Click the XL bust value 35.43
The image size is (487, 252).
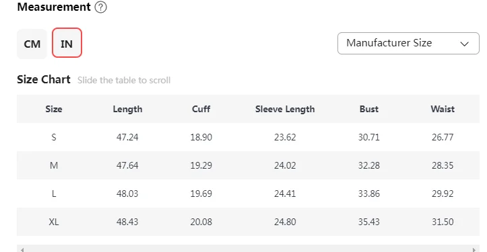point(369,222)
